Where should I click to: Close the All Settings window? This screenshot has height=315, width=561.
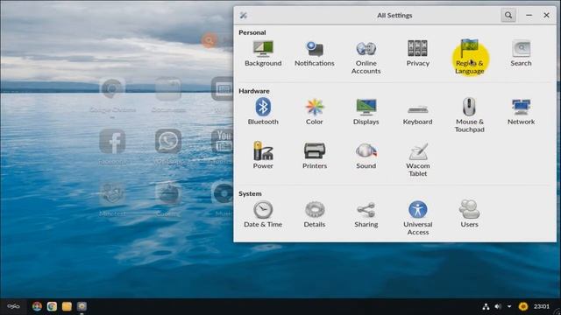coord(546,16)
